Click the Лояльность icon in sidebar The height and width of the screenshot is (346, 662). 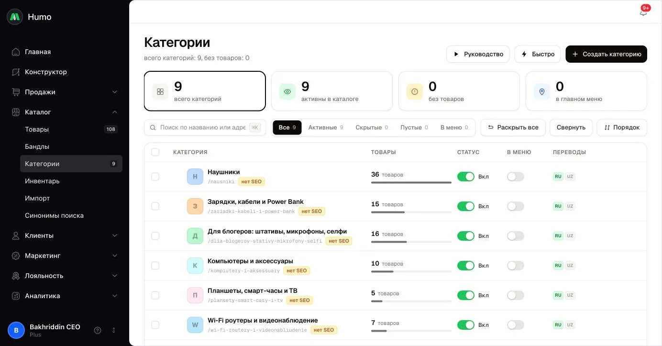pyautogui.click(x=16, y=276)
